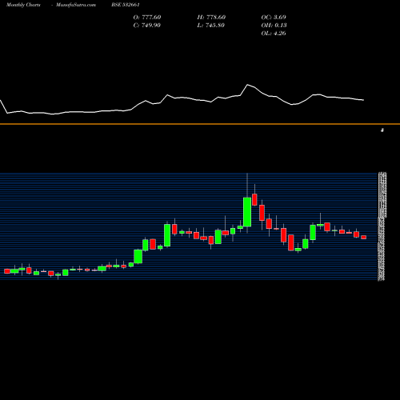Select the low price value L: 745.80
This screenshot has height=400, width=400.
210,26
